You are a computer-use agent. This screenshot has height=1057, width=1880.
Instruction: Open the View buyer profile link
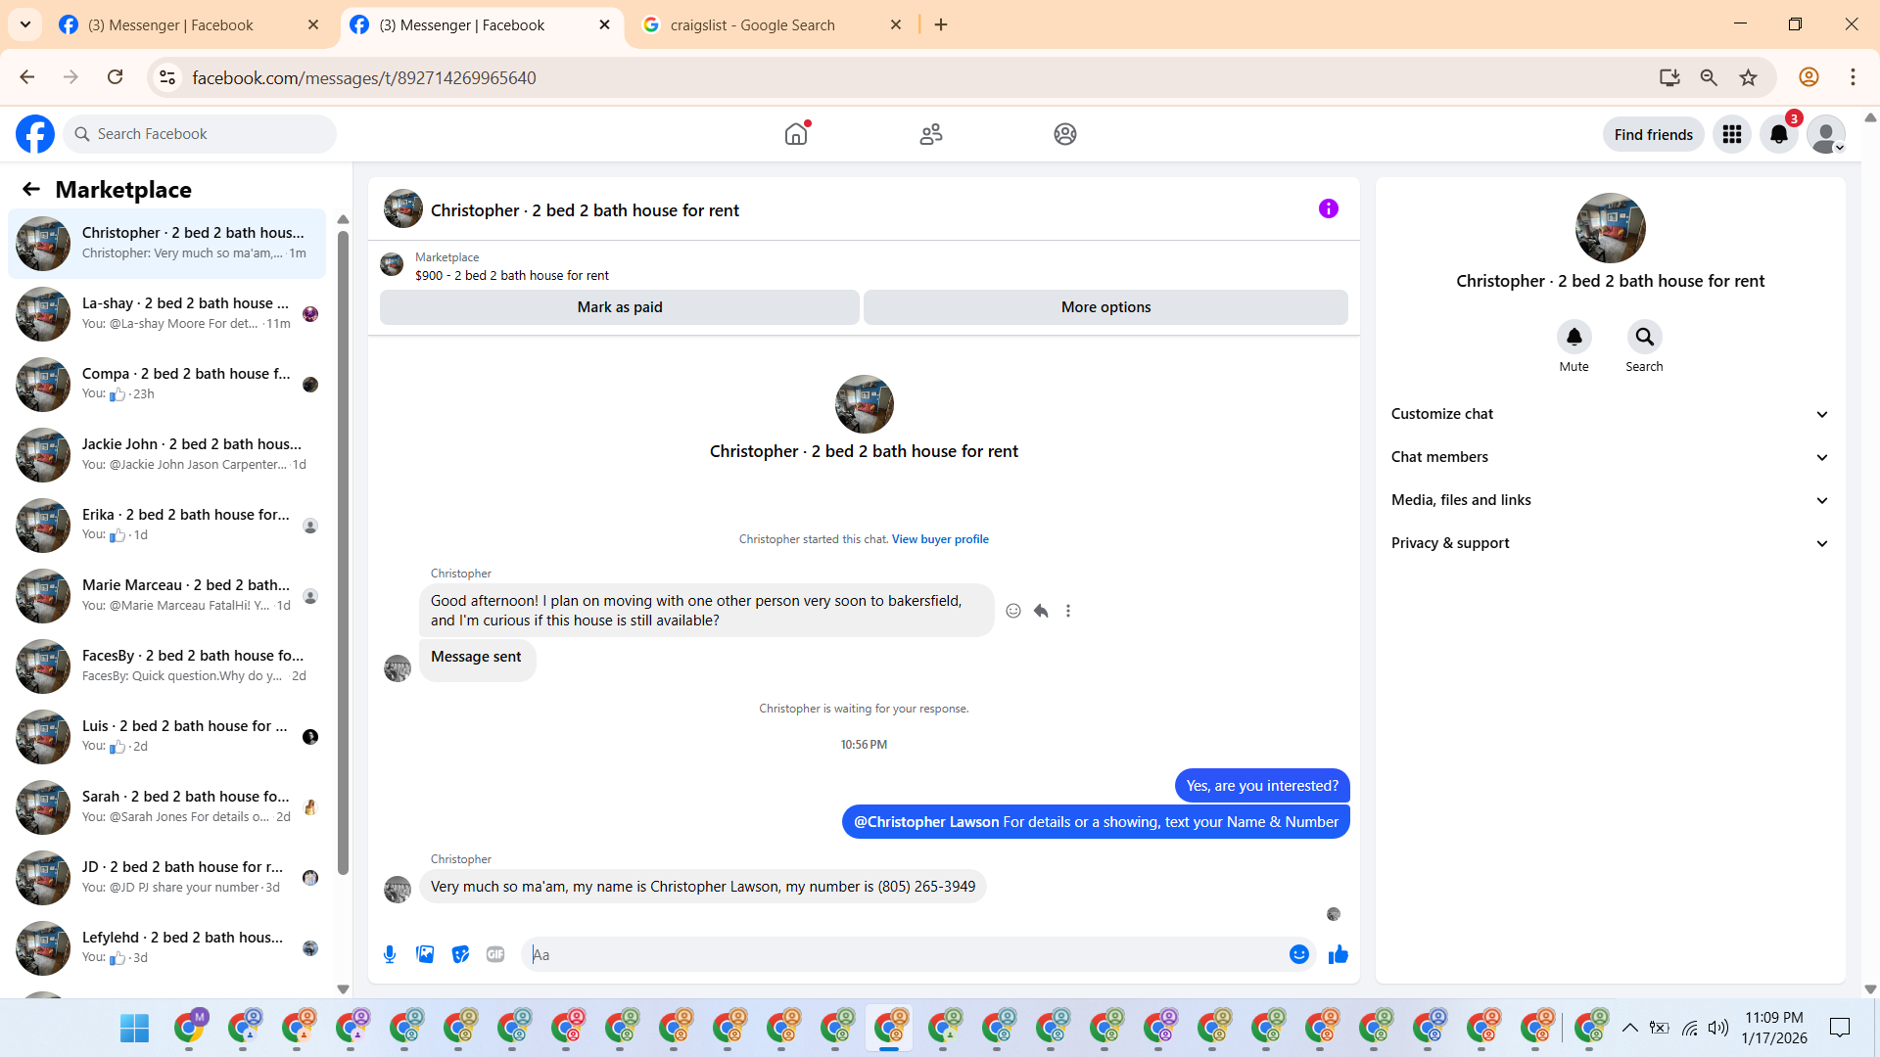click(x=939, y=539)
